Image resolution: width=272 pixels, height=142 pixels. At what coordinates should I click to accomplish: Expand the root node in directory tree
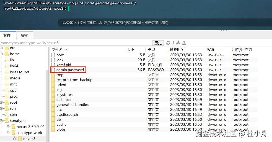tap(1, 102)
